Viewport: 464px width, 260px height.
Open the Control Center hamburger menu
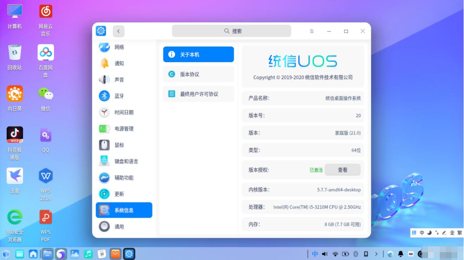click(312, 31)
